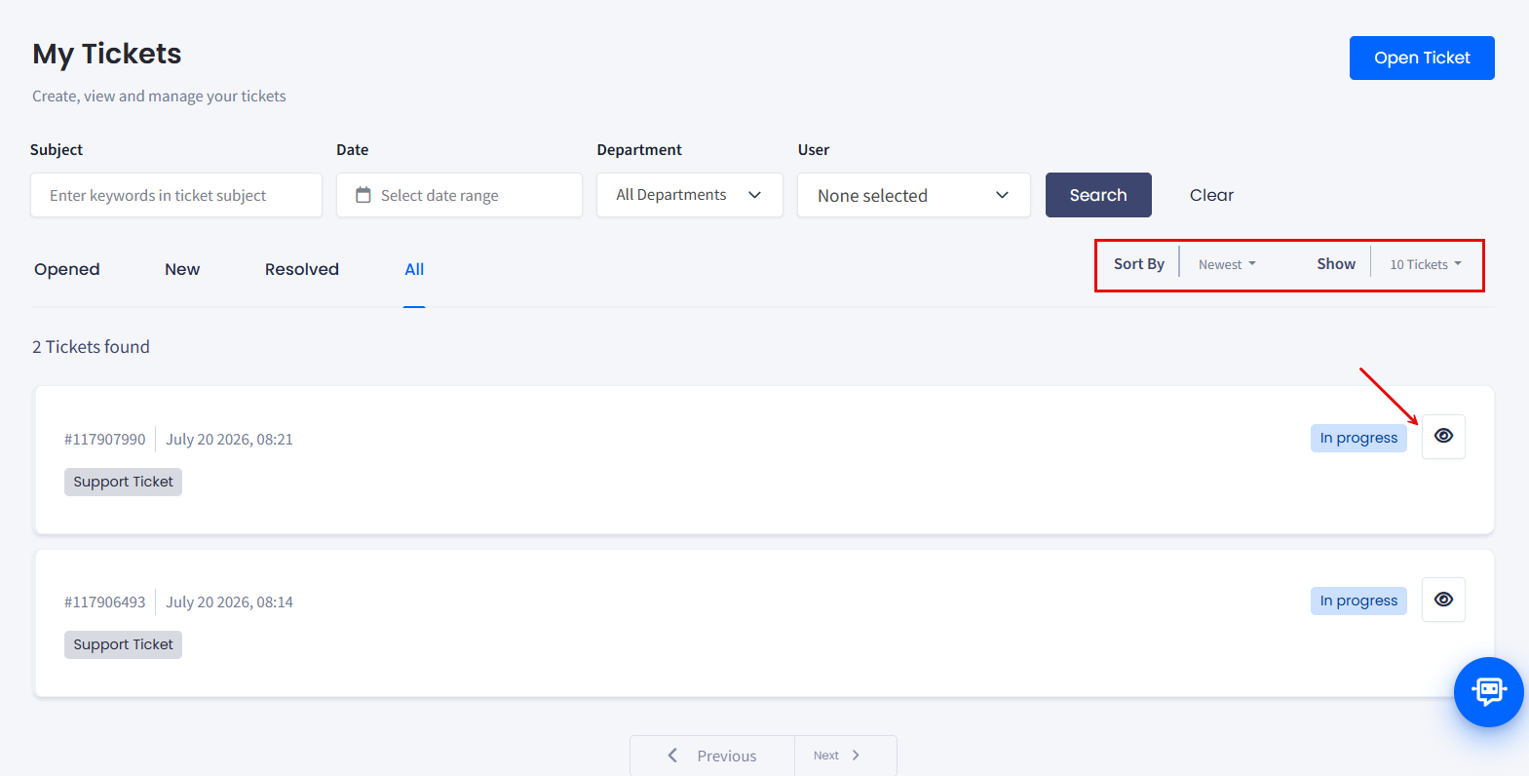Viewport: 1529px width, 776px height.
Task: Click the calendar icon in Date field
Action: point(363,195)
